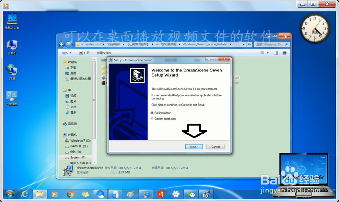Click the desktop clock gadget
The height and width of the screenshot is (202, 339).
coord(314,28)
